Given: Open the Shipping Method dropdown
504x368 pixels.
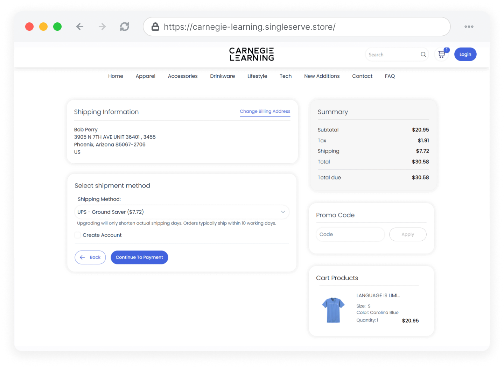Looking at the screenshot, I should 182,212.
